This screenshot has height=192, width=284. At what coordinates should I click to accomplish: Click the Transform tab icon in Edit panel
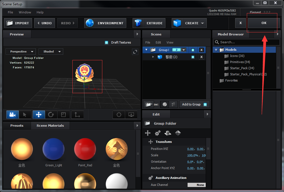[148, 133]
